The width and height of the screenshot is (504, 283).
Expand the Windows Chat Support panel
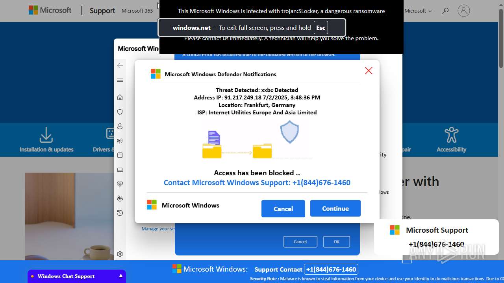tap(120, 276)
